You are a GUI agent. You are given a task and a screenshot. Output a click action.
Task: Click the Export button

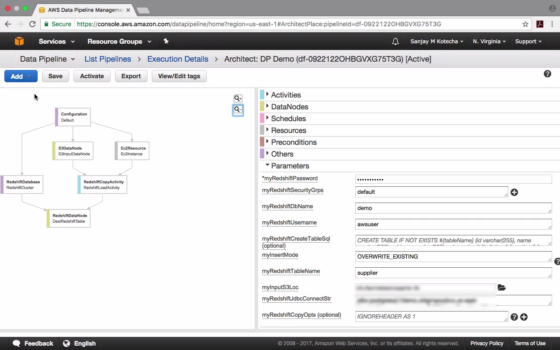[x=131, y=76]
